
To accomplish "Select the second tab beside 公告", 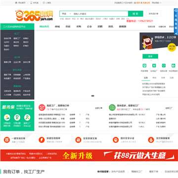I will click(x=154, y=78).
